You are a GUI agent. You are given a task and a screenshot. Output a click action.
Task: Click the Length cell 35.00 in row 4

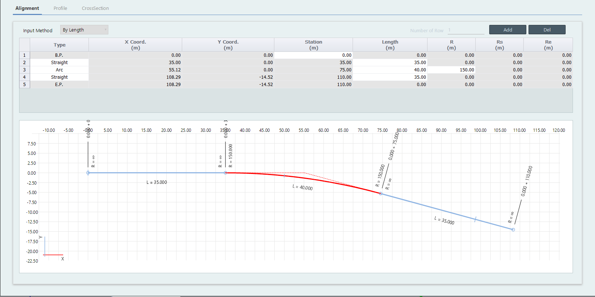(x=390, y=77)
